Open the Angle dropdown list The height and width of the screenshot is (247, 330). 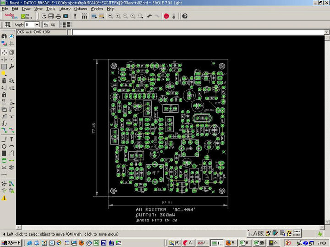[x=38, y=25]
